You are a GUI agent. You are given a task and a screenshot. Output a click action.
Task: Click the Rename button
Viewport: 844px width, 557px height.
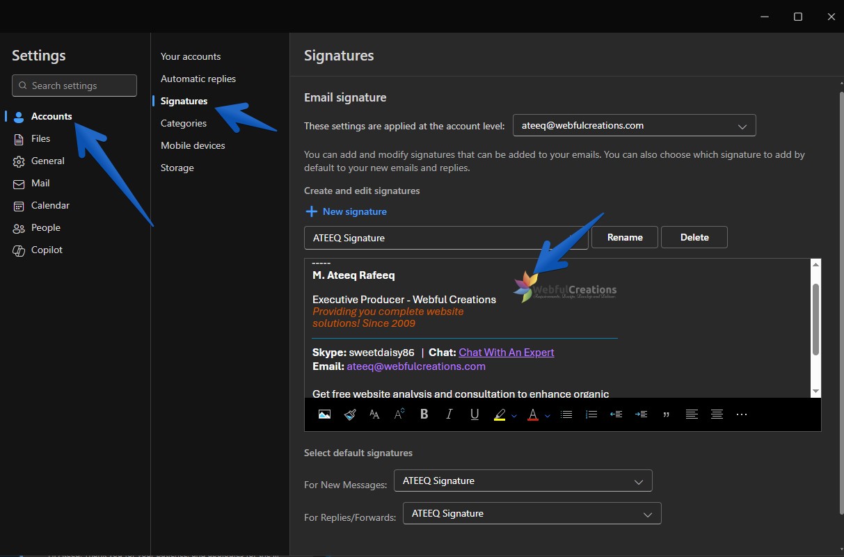(624, 237)
